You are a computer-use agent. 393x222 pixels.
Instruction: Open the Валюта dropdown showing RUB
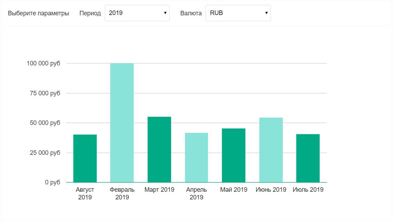pyautogui.click(x=238, y=13)
